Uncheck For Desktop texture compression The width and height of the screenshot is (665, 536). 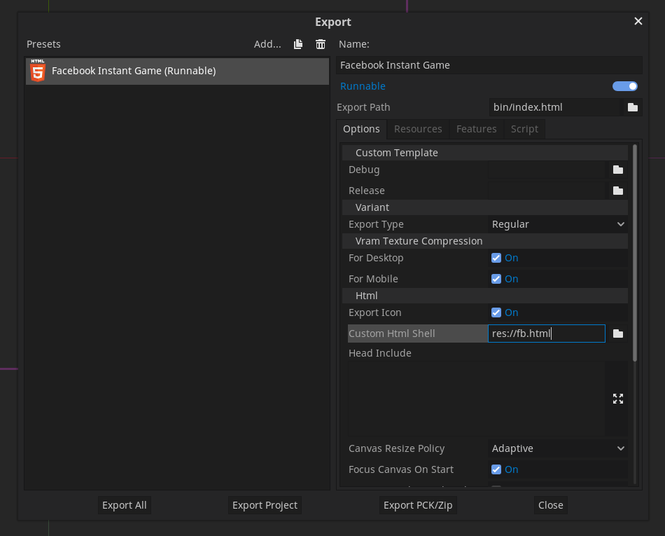(x=496, y=258)
